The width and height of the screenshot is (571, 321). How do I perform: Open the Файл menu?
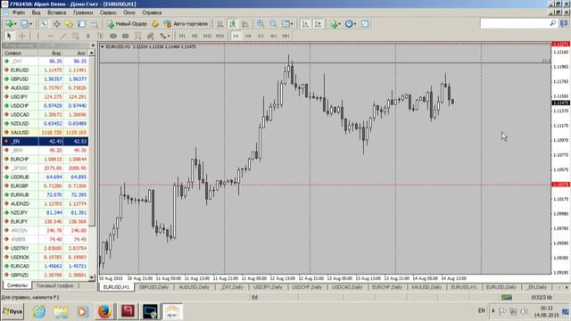tap(19, 12)
